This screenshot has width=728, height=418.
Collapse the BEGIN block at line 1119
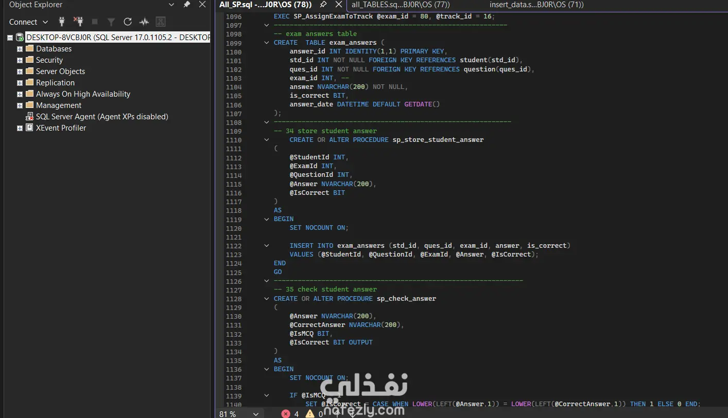[x=267, y=219]
